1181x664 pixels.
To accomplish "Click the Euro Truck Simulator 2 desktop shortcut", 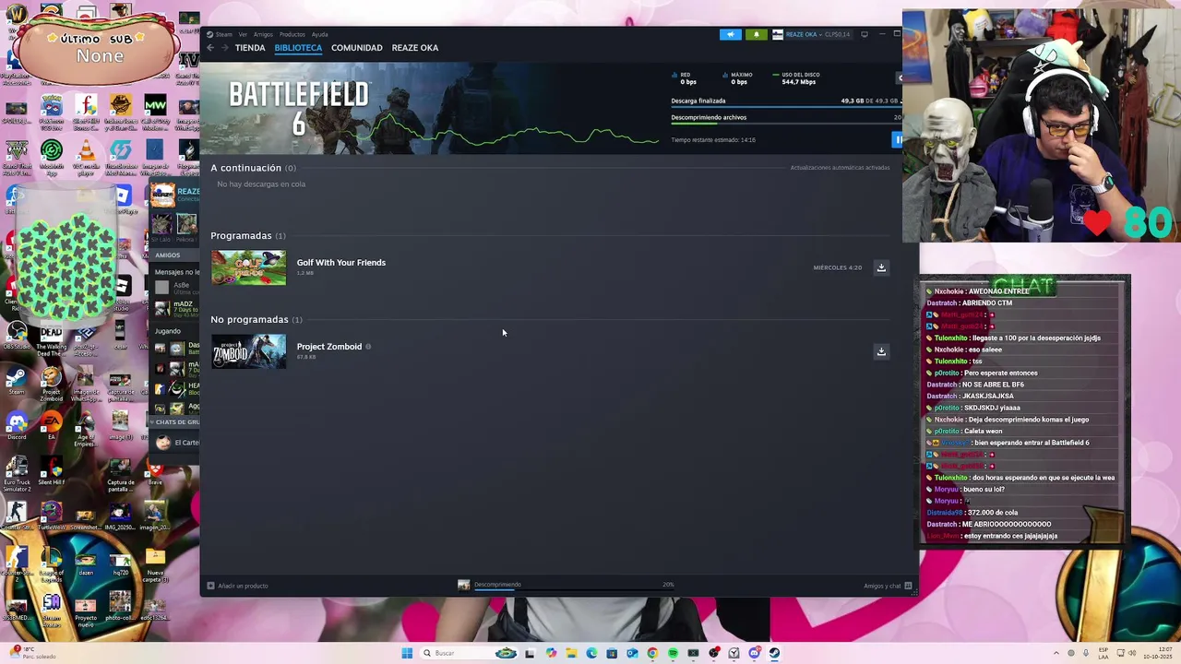I will pos(17,473).
